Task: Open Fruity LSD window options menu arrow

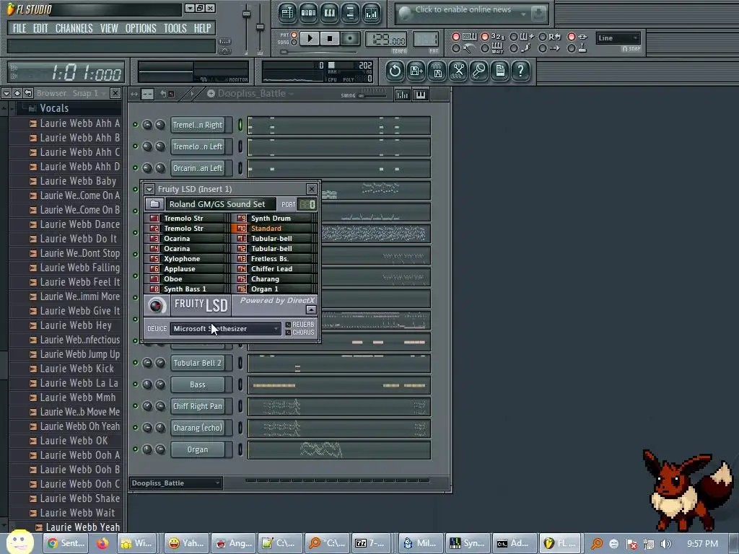Action: click(149, 190)
